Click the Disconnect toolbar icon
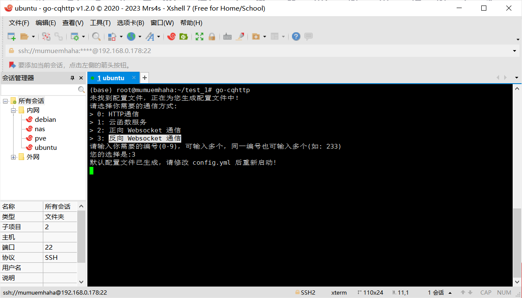The height and width of the screenshot is (298, 522). point(46,37)
